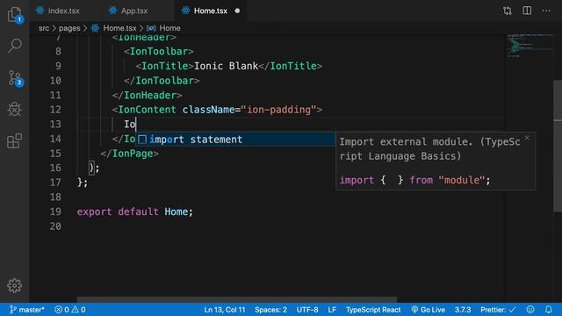
Task: Click line number 19 in gutter
Action: coord(55,212)
